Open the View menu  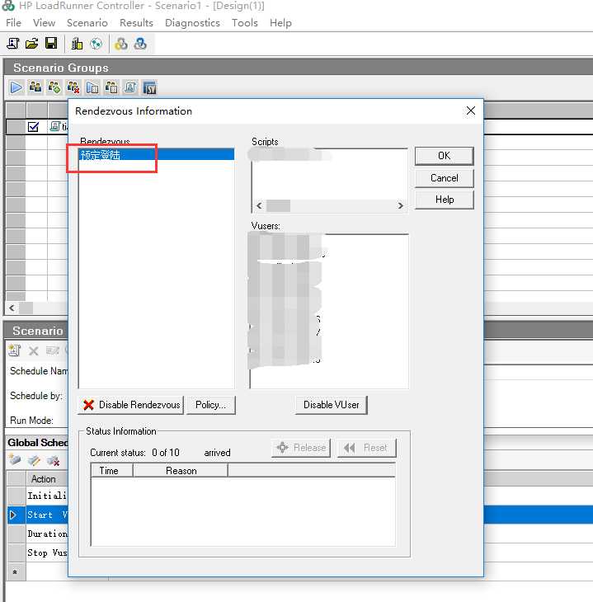click(44, 23)
